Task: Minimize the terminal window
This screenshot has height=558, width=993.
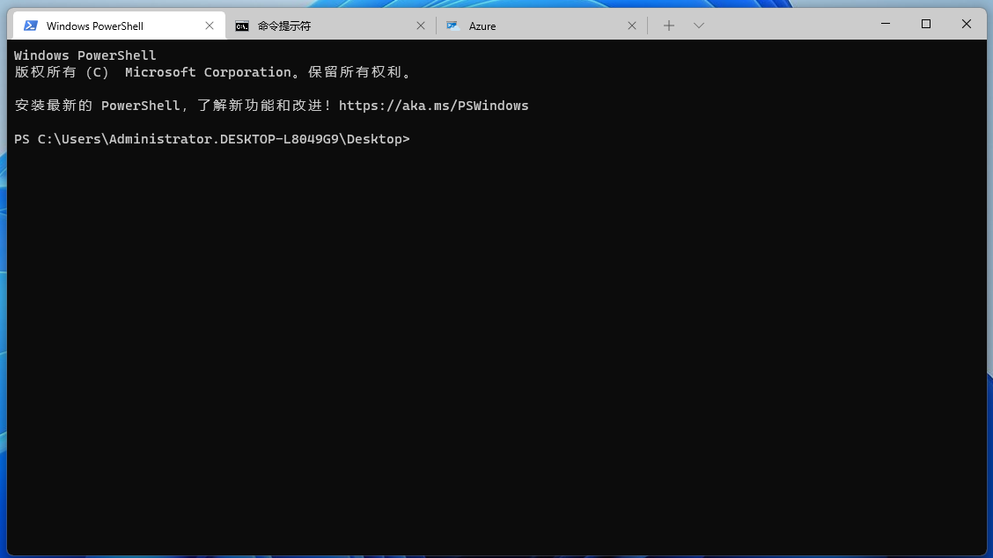Action: click(x=886, y=24)
